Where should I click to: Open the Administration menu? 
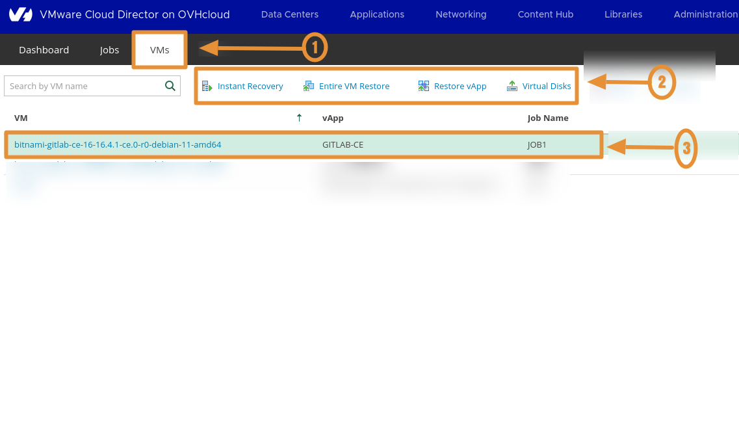click(x=705, y=14)
